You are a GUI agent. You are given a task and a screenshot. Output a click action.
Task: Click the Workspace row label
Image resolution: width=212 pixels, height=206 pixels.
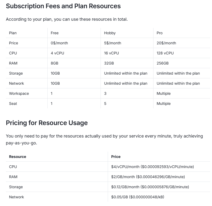[x=19, y=93]
